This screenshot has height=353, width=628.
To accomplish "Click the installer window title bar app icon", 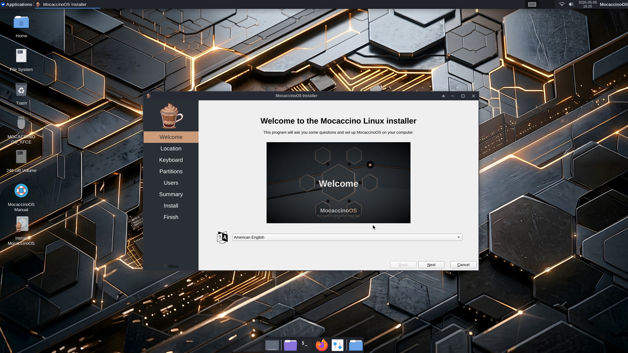I will tap(148, 96).
